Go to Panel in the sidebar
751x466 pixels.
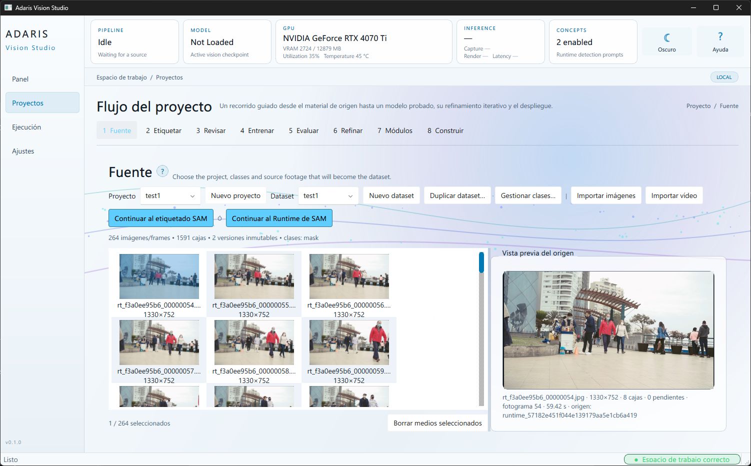[x=42, y=79]
